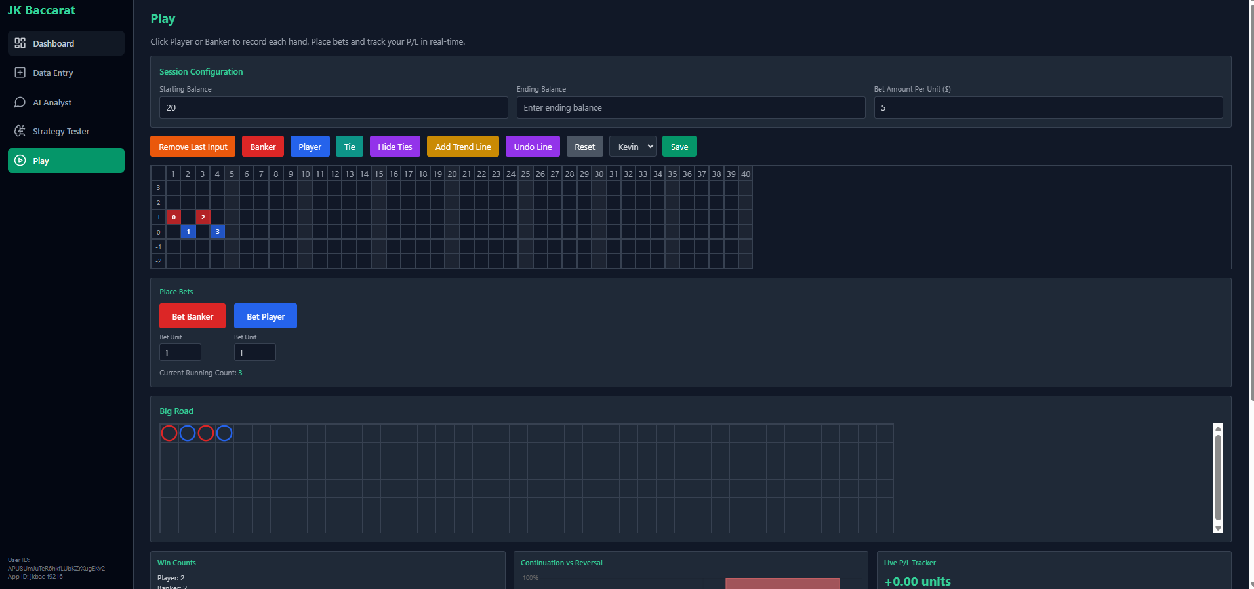Click the Bet Amount Per Unit field
The width and height of the screenshot is (1254, 589).
(x=1048, y=107)
